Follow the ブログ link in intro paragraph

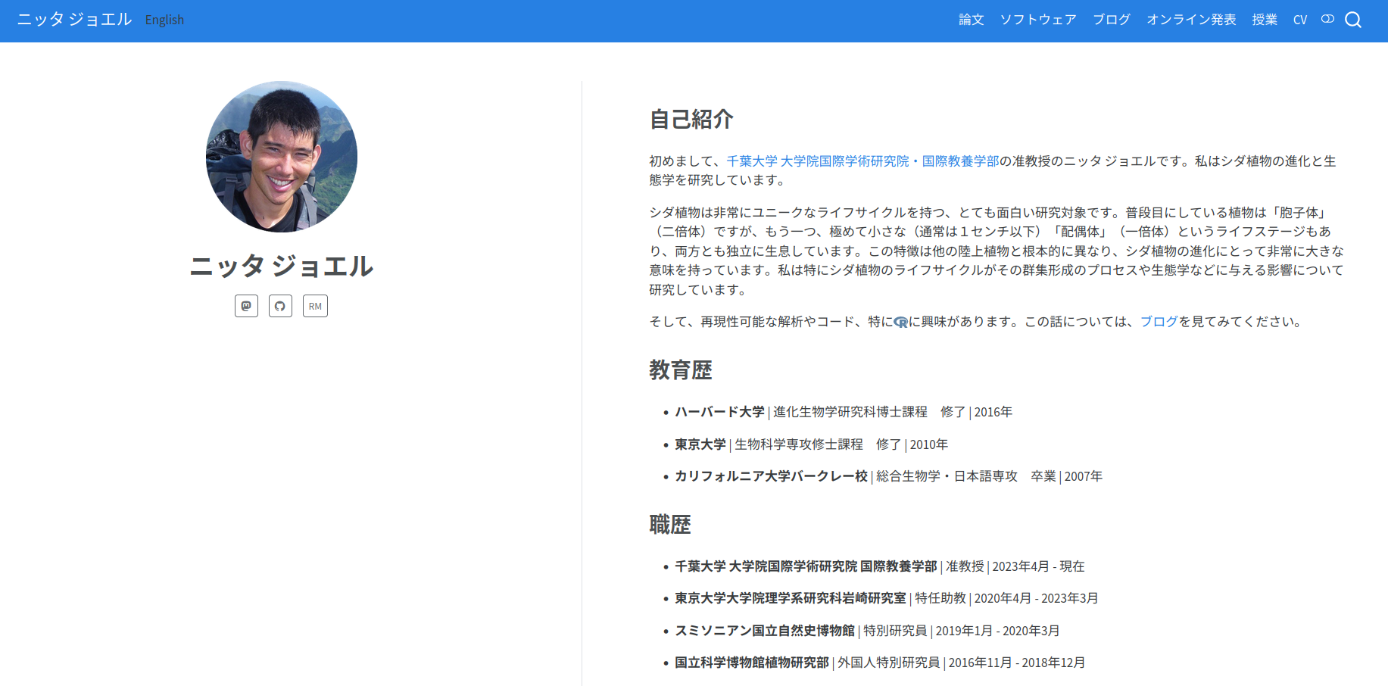click(1159, 322)
